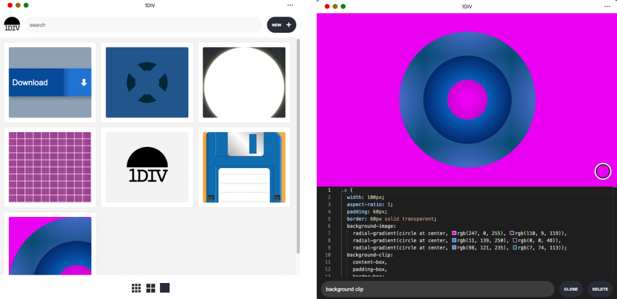Click the magenta background color picker circle
Screen dimensions: 617x299
click(602, 171)
